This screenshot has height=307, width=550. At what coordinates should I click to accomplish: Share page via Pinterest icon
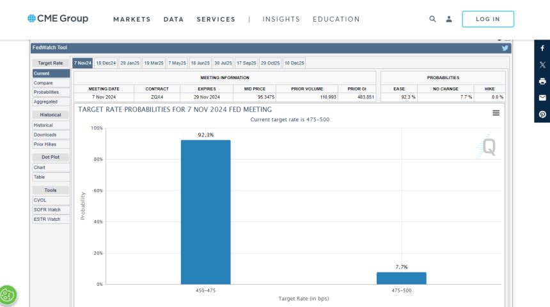[x=542, y=114]
